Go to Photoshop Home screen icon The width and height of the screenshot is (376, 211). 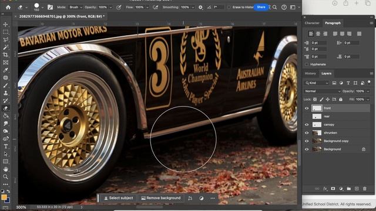point(8,7)
